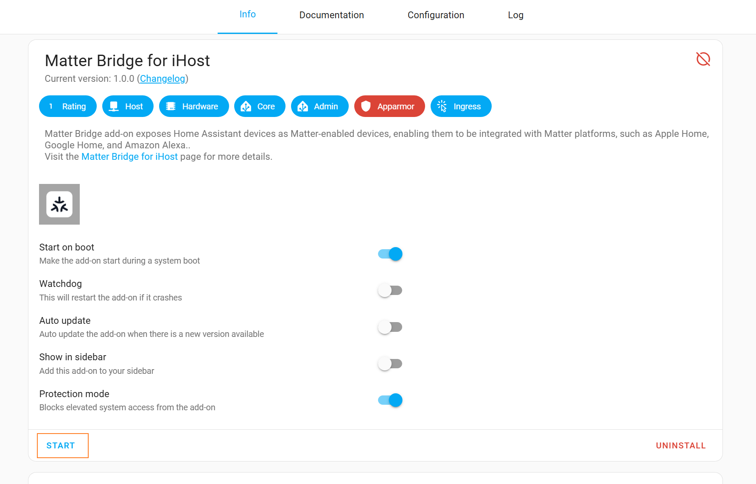Click the red Apparmor chip

(x=389, y=106)
